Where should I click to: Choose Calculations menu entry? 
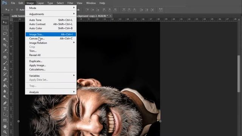(51, 70)
